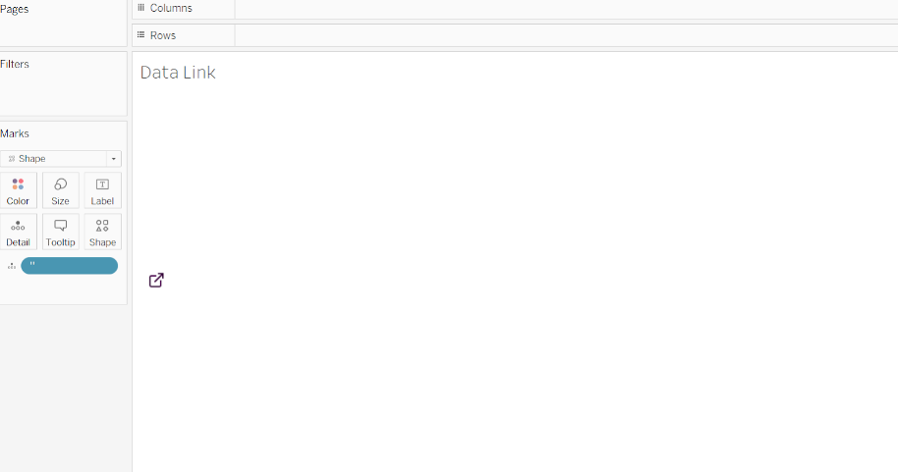The width and height of the screenshot is (898, 472).
Task: Select the blue field pill on Marks card
Action: click(70, 266)
